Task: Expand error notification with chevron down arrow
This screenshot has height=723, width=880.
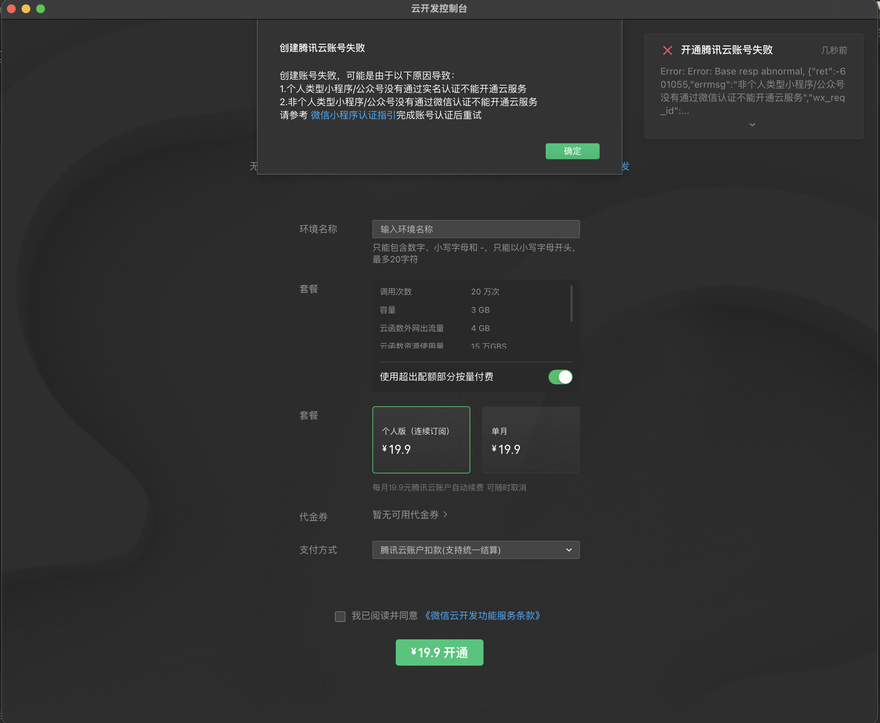Action: click(x=752, y=125)
